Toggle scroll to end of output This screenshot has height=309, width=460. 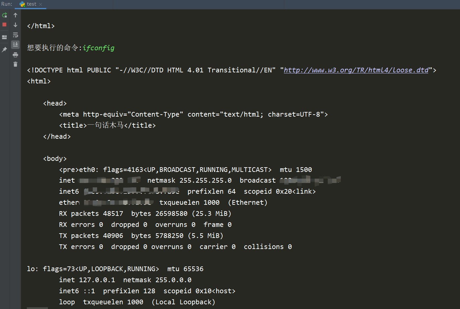click(15, 45)
